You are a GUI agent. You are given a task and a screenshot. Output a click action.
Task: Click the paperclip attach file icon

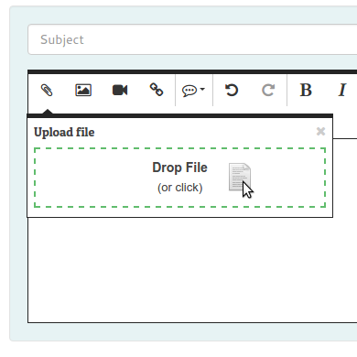coord(47,91)
